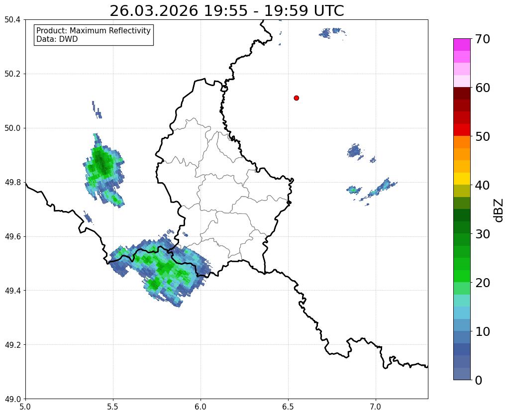Click the 70 tick on the colorbar
Image resolution: width=509 pixels, height=415 pixels.
482,39
